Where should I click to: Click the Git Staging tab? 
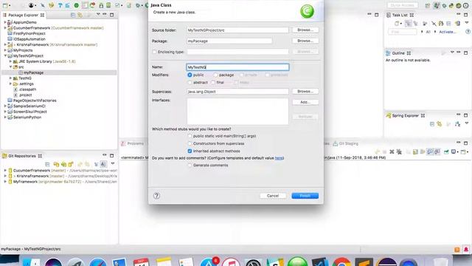(346, 143)
